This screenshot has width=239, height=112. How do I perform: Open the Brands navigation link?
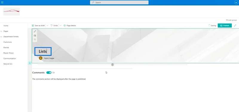[6, 48]
